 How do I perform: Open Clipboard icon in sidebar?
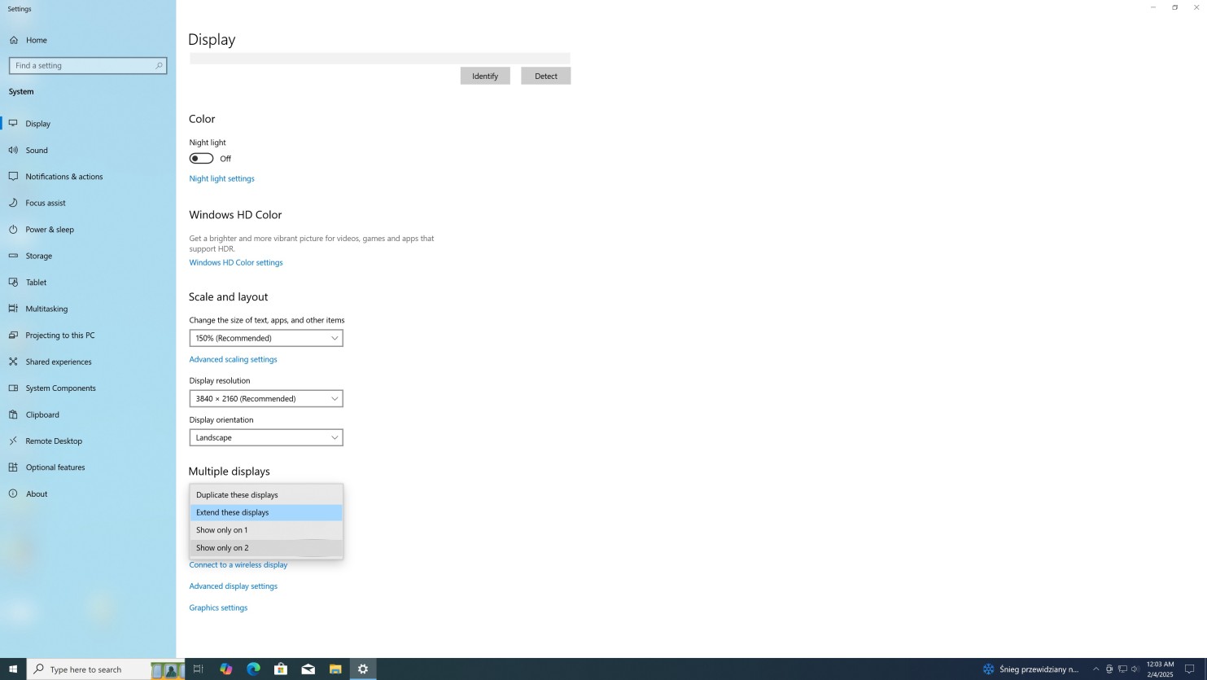pyautogui.click(x=14, y=415)
